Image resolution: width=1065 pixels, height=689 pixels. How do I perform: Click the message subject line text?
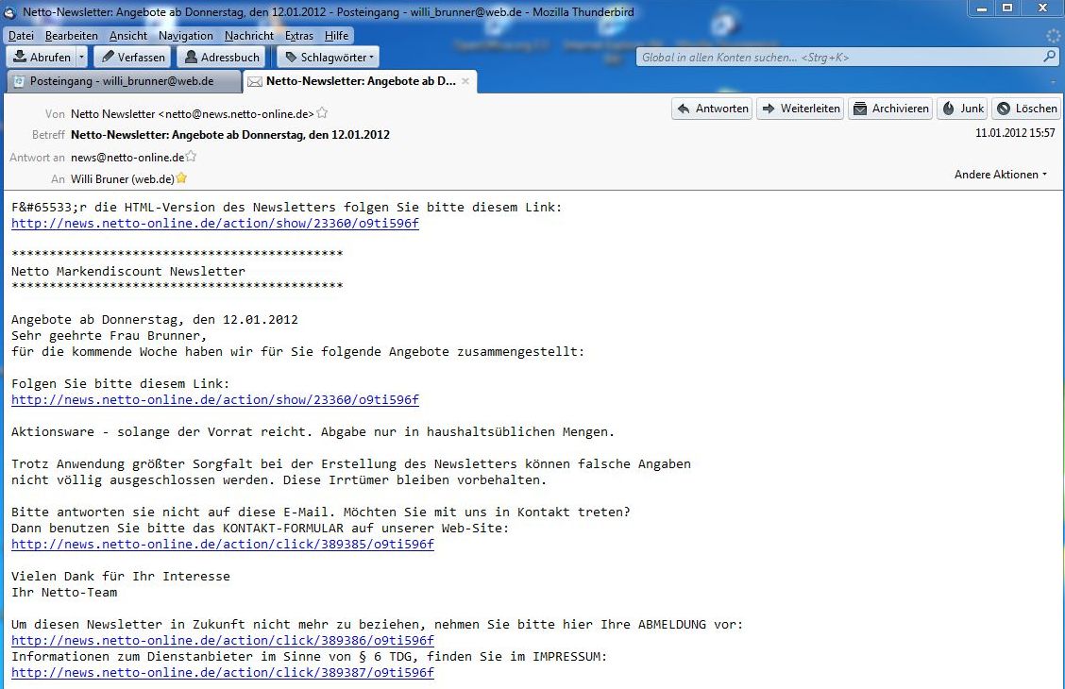230,134
